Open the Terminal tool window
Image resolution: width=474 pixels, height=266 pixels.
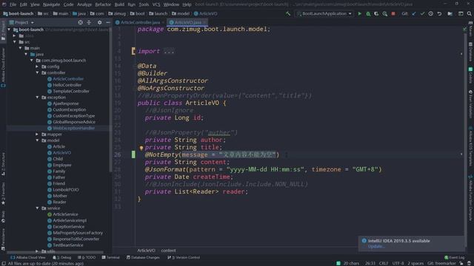tap(110, 257)
